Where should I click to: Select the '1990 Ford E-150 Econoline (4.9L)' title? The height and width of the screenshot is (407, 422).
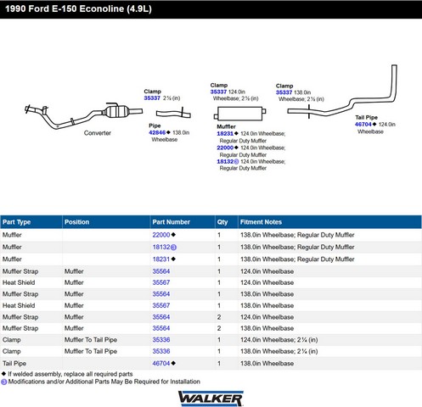point(78,8)
